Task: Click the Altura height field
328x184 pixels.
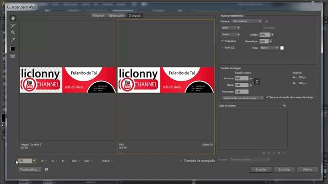Action: click(242, 85)
